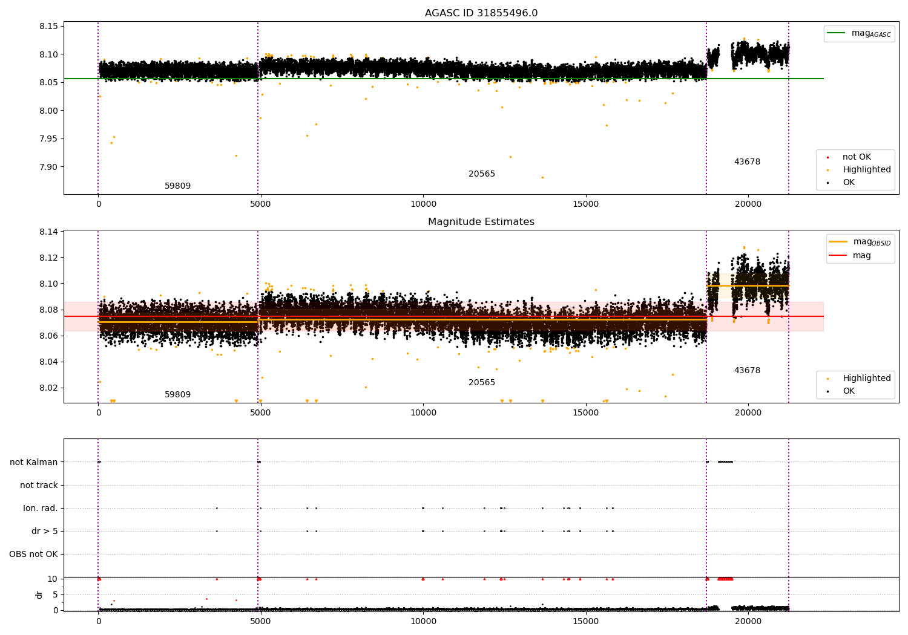The width and height of the screenshot is (908, 635).
Task: Click y-axis tick 8.04 in Magnitude Estimates plot
Action: click(x=49, y=362)
